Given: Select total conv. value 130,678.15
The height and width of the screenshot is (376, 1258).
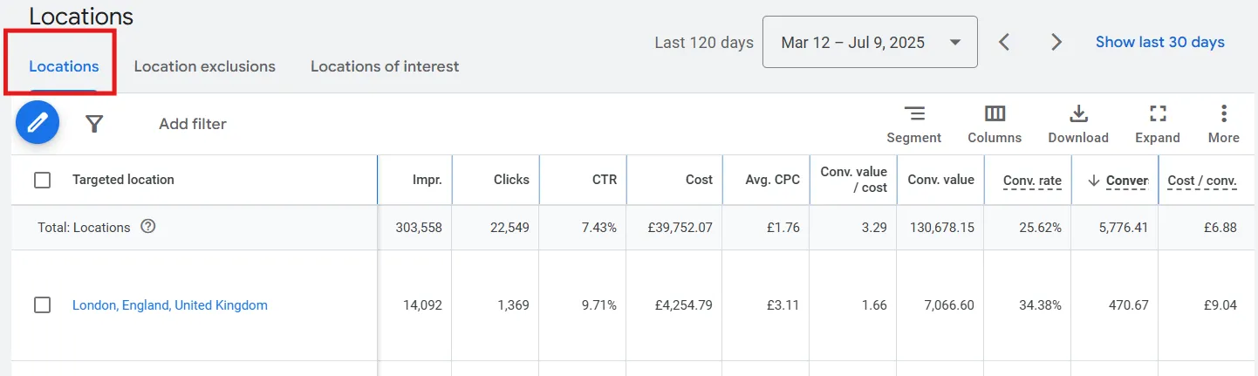Looking at the screenshot, I should coord(940,228).
